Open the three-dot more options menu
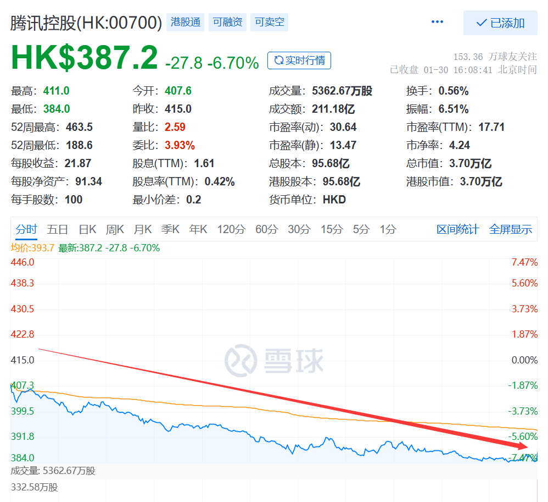 (x=437, y=21)
